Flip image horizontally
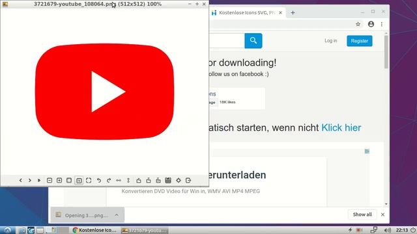417x234 pixels. [x=119, y=181]
